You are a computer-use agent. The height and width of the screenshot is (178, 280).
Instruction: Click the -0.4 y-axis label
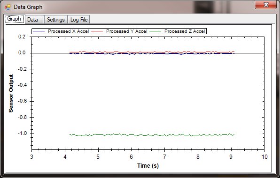23,85
